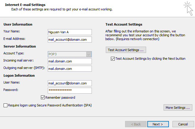Viewport: 195px width, 129px height.
Task: Click the cursor wizard icon in header
Action: click(188, 8)
